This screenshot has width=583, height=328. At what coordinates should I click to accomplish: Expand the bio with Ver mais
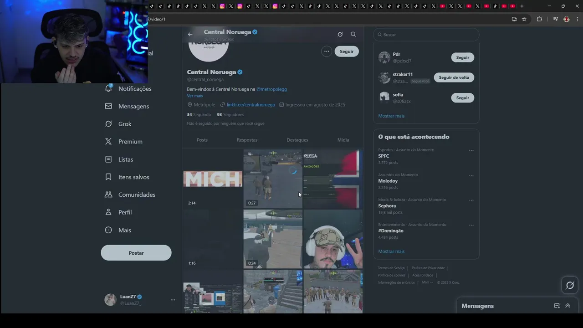(x=195, y=96)
